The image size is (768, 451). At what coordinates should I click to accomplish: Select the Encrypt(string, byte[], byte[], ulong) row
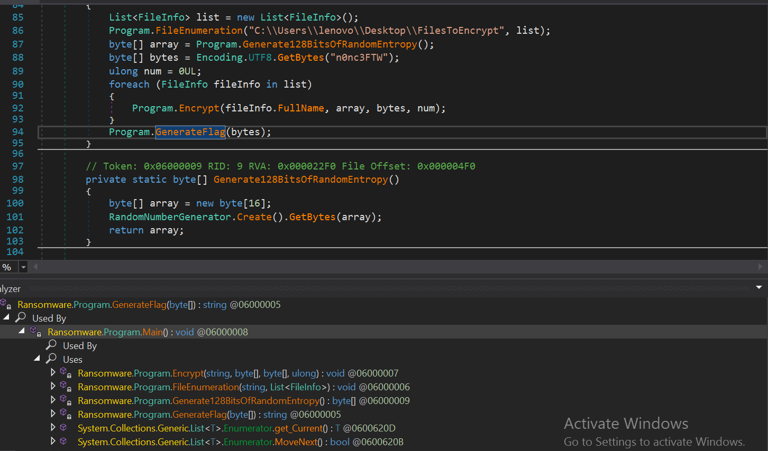(238, 373)
